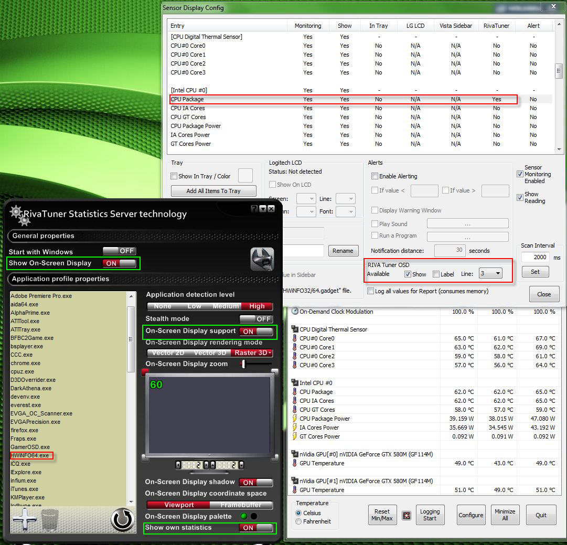
Task: Tick the Enable Alerting checkbox
Action: tap(375, 176)
